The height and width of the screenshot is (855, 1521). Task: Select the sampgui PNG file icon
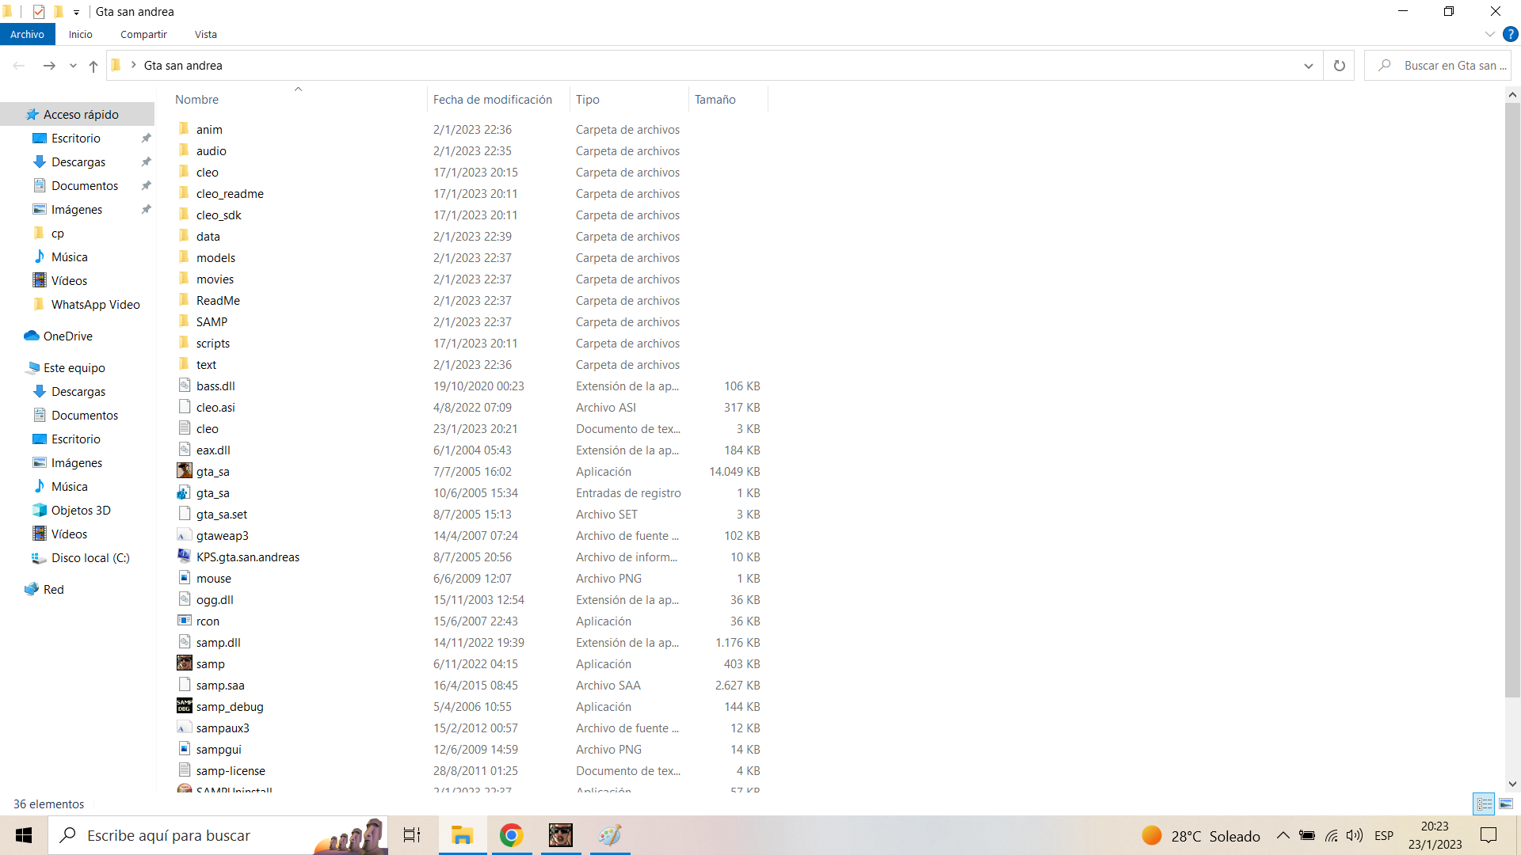[x=185, y=749]
